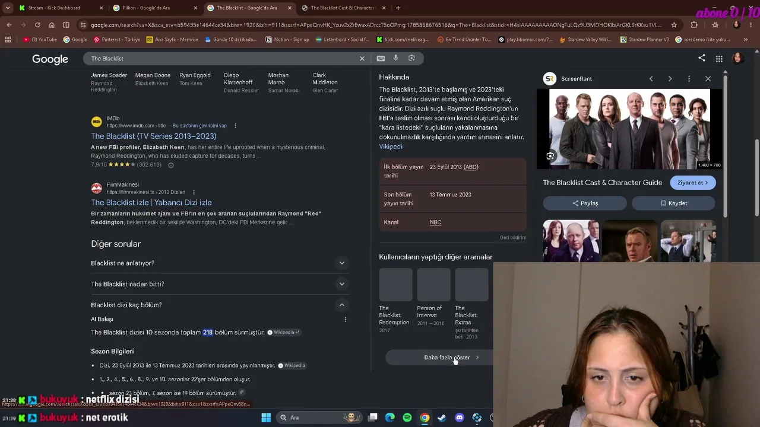Viewport: 760px width, 427px height.
Task: Open The Blacklist: Extras related search
Action: pos(471,304)
